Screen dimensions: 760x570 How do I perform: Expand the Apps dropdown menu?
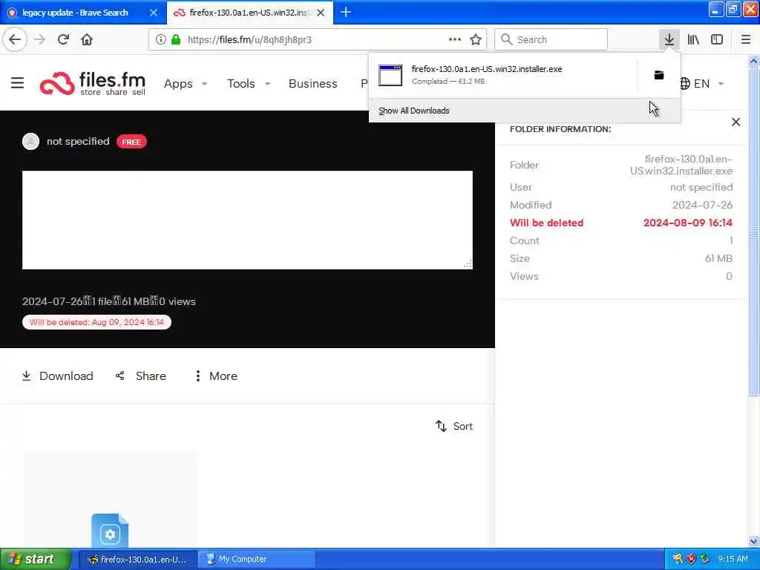click(186, 83)
